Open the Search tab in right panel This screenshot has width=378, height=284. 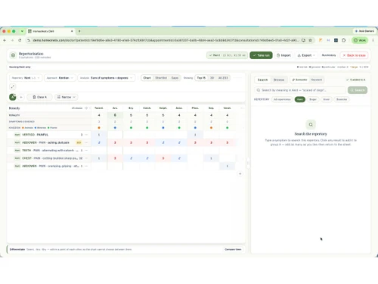262,80
